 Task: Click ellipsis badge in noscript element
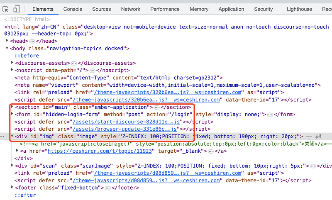tap(92, 71)
